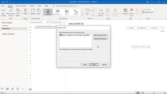Open the Categorize dropdown
This screenshot has width=167, height=94.
point(125,13)
